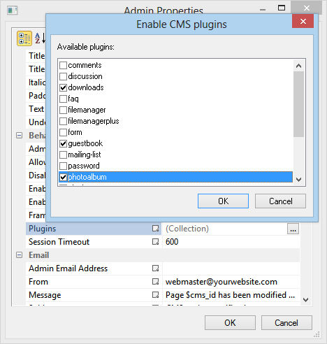Click the Admin Properties window icon
The width and height of the screenshot is (327, 344).
(13, 10)
